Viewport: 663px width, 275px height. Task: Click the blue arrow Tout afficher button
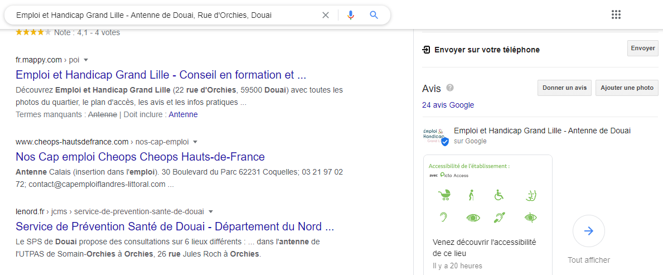click(588, 231)
